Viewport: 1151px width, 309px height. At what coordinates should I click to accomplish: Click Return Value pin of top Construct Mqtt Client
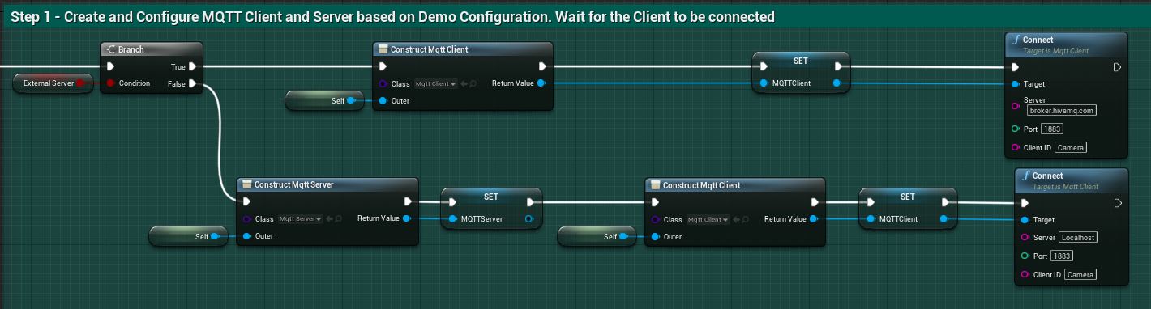pos(541,83)
